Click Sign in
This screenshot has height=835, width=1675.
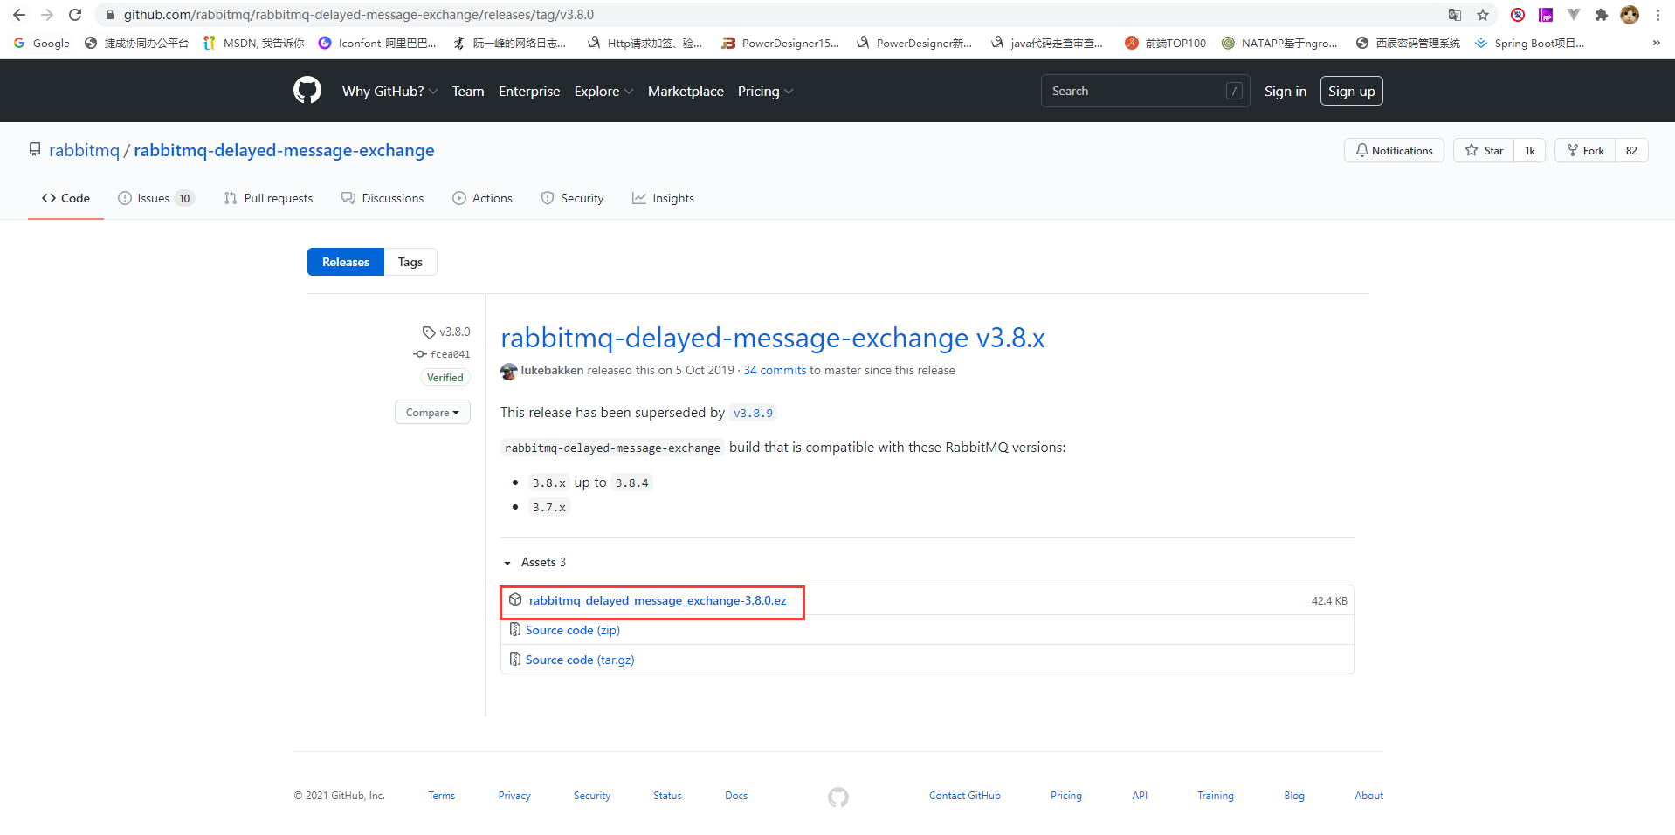coord(1286,91)
